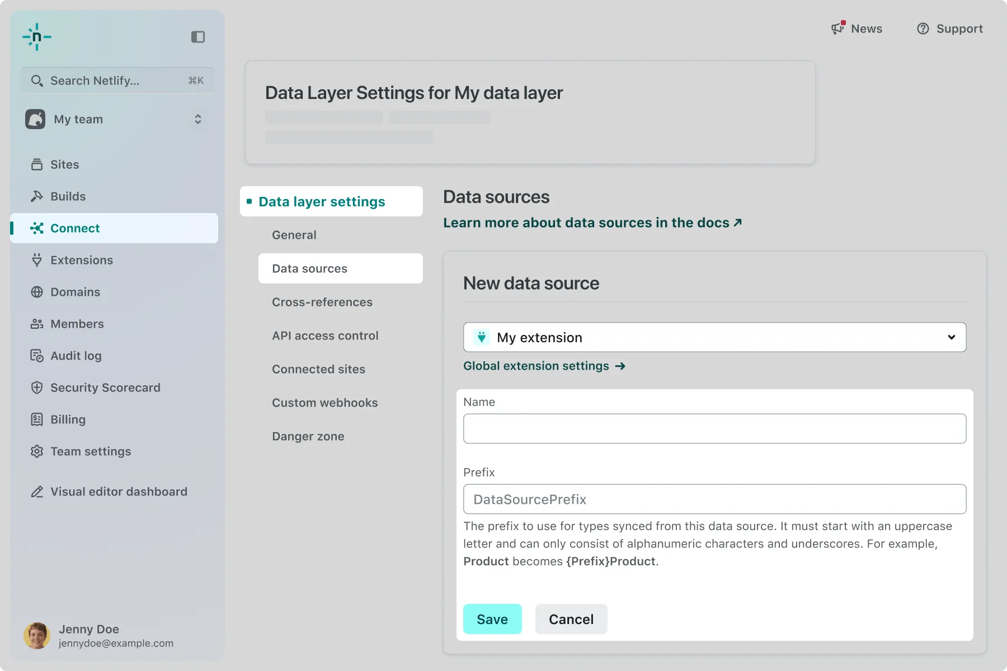Open the Builds menu item

(x=114, y=196)
